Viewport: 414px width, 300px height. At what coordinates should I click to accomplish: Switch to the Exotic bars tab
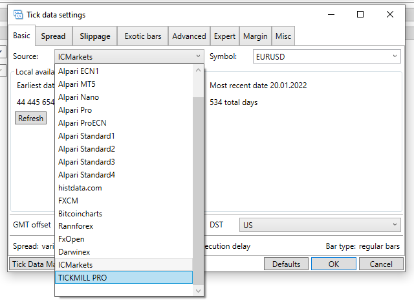(143, 36)
